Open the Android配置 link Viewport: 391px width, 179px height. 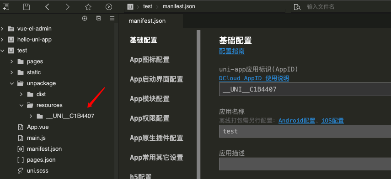click(x=297, y=121)
